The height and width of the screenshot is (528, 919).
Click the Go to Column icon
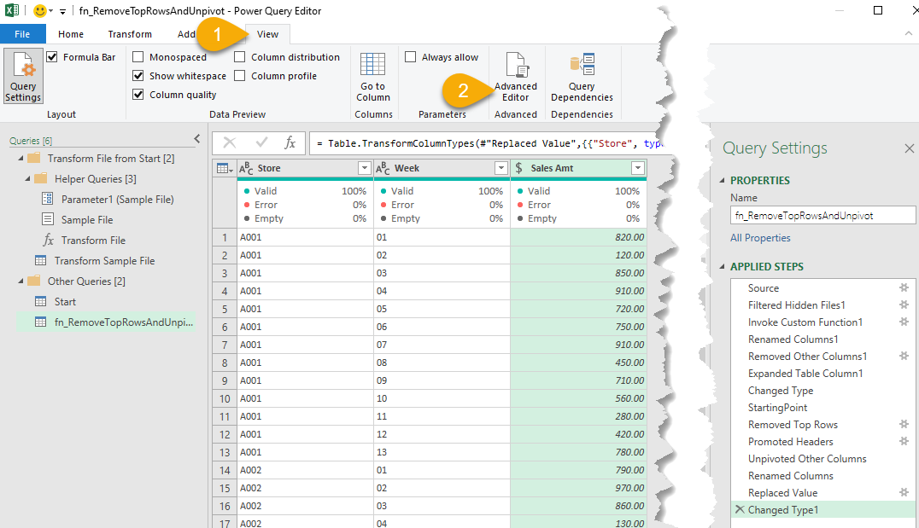tap(372, 78)
